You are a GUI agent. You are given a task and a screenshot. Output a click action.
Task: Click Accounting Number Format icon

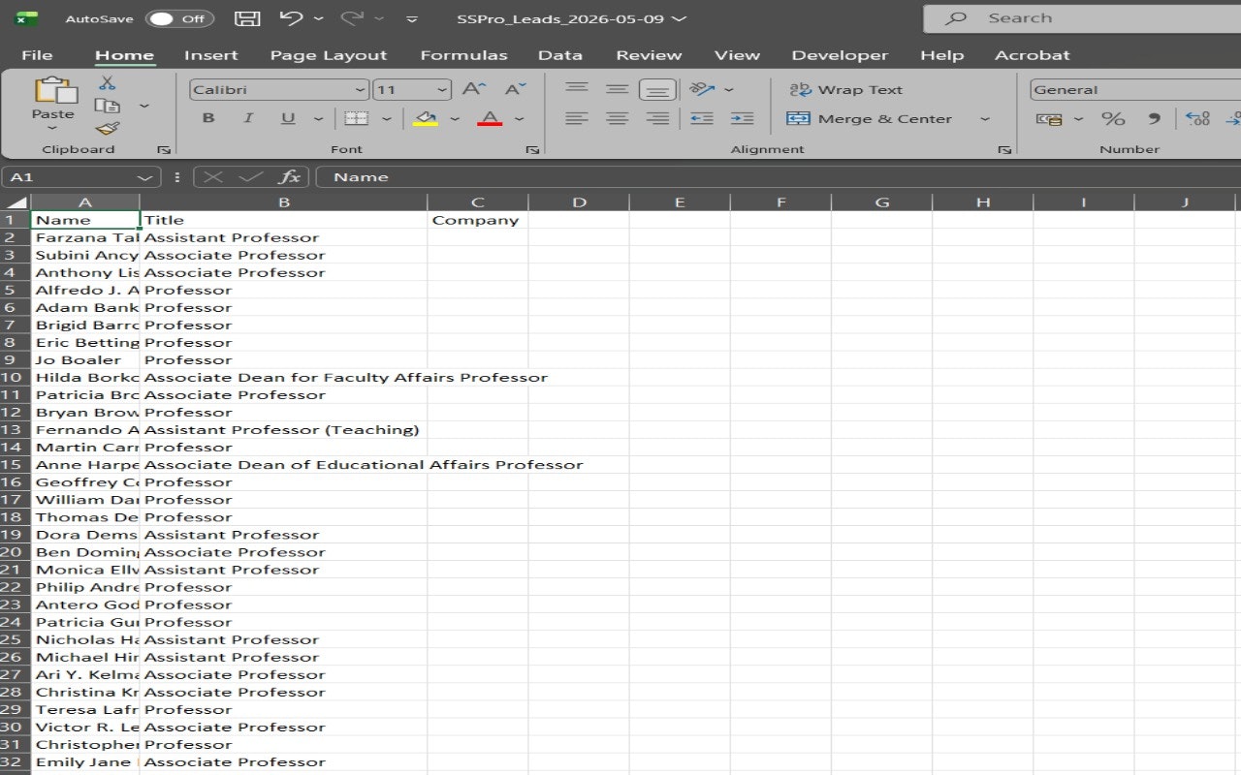1049,118
